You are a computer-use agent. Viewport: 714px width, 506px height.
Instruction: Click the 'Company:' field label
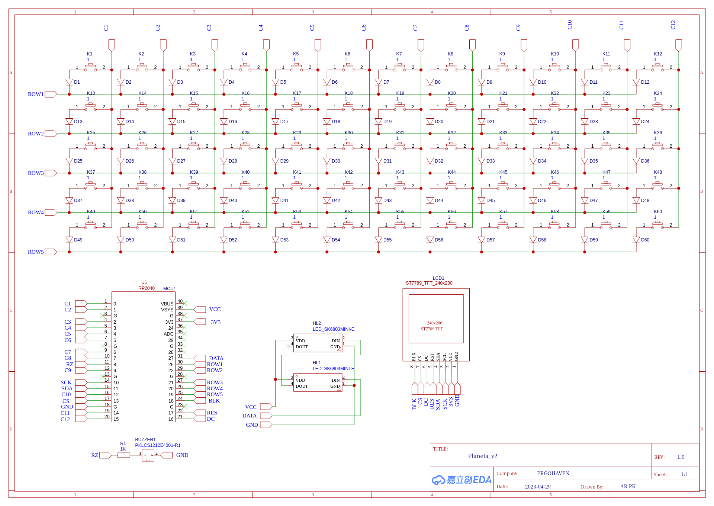(507, 473)
